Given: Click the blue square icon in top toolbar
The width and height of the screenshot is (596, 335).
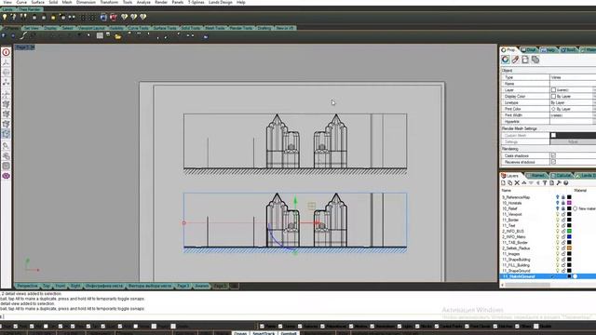Looking at the screenshot, I should coord(103,17).
